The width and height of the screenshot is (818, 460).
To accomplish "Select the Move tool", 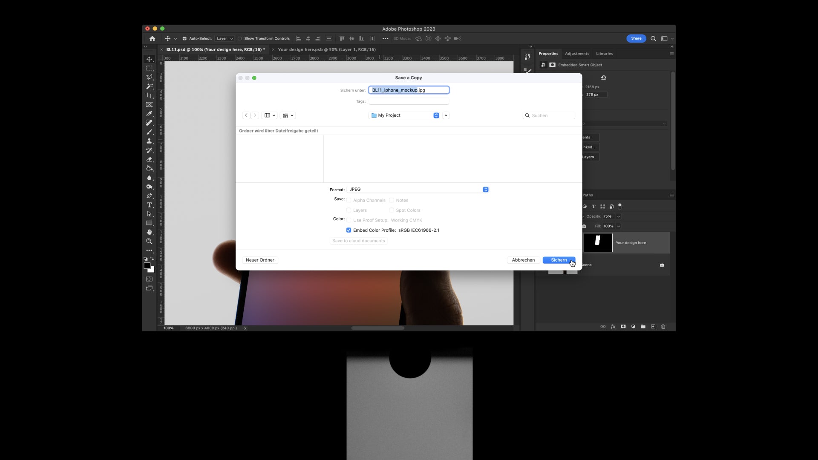I will click(x=150, y=59).
